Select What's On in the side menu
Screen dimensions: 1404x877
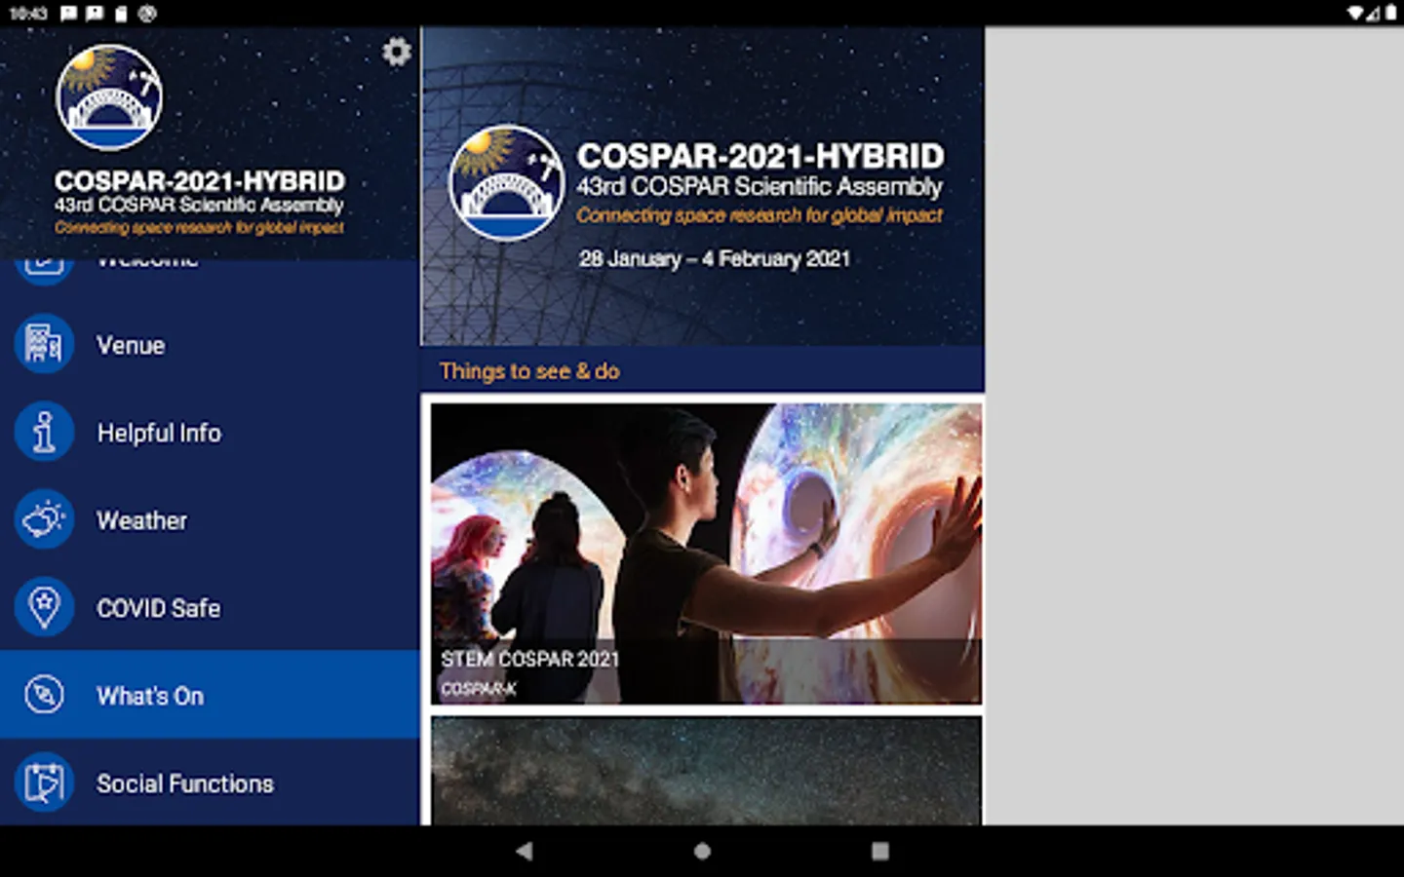pos(210,695)
